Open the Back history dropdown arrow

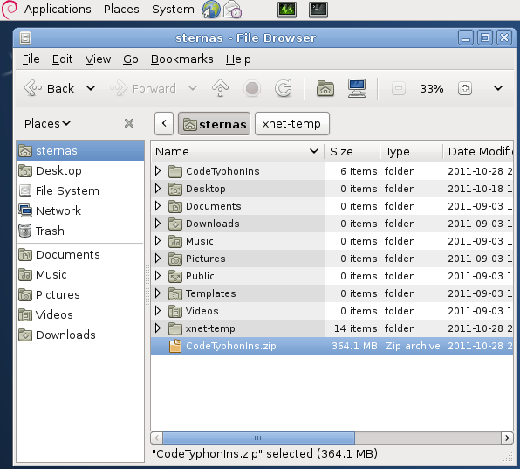pyautogui.click(x=91, y=88)
